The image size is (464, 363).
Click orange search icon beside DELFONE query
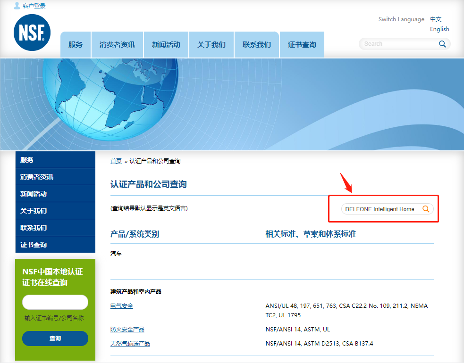426,209
